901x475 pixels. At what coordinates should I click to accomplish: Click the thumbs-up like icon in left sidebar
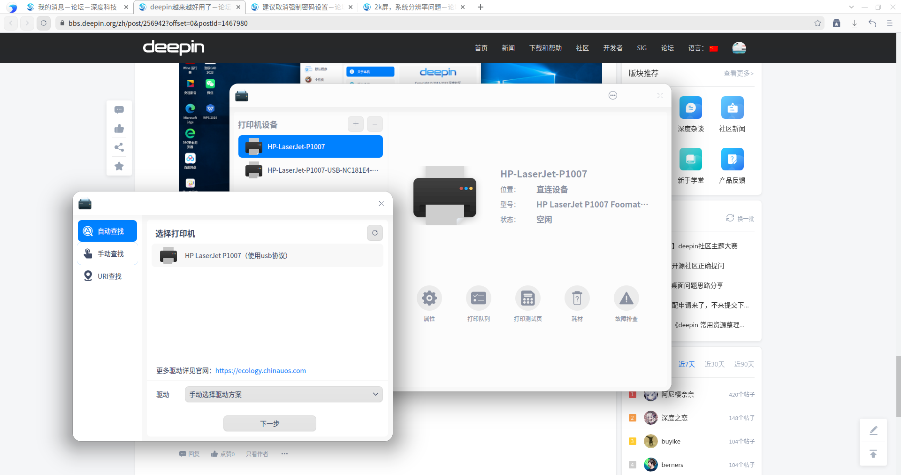(119, 129)
